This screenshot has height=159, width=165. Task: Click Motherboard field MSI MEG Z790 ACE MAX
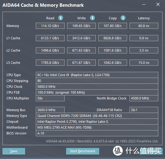tap(97, 127)
